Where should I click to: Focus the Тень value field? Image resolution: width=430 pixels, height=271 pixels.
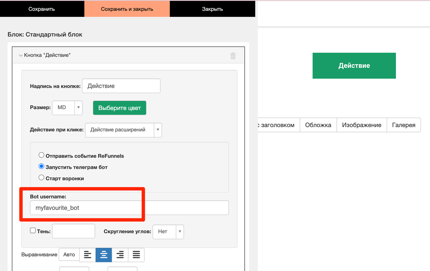pyautogui.click(x=73, y=231)
